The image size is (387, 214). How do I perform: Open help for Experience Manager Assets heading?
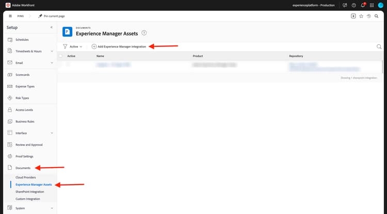(x=144, y=33)
